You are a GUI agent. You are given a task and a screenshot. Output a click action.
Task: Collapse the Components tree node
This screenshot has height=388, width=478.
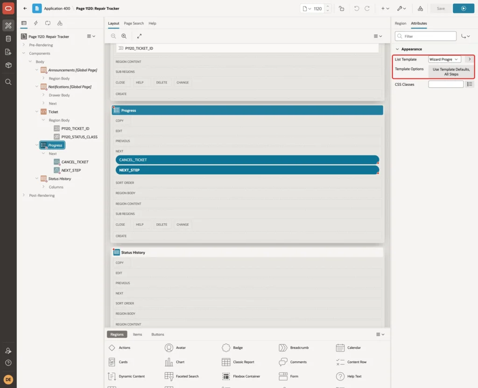point(23,53)
